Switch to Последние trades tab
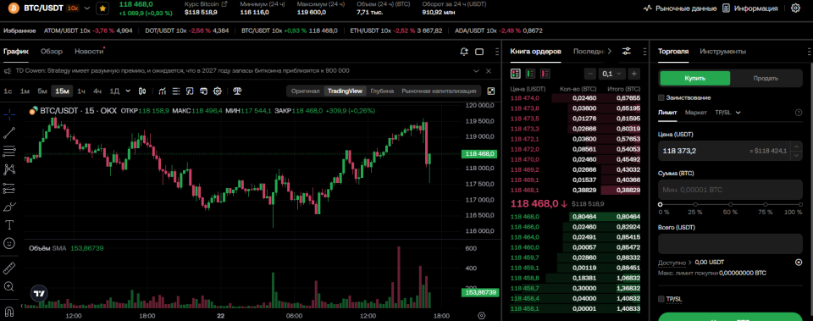This screenshot has width=813, height=321. pos(589,52)
